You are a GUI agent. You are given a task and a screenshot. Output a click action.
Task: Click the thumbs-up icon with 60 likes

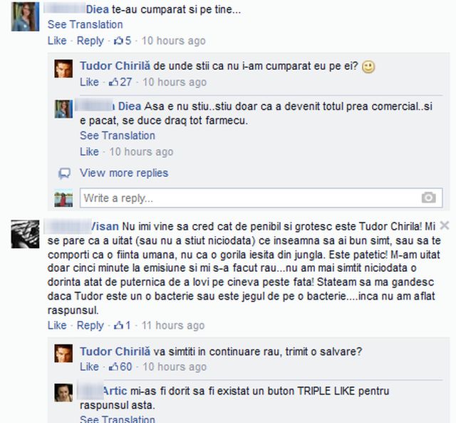[x=113, y=367]
